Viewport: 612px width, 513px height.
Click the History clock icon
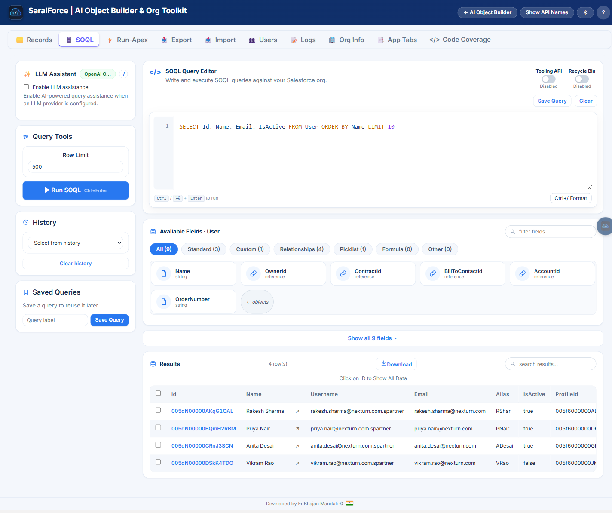pos(26,222)
